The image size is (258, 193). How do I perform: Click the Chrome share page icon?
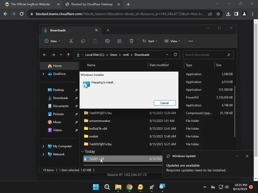click(x=210, y=14)
